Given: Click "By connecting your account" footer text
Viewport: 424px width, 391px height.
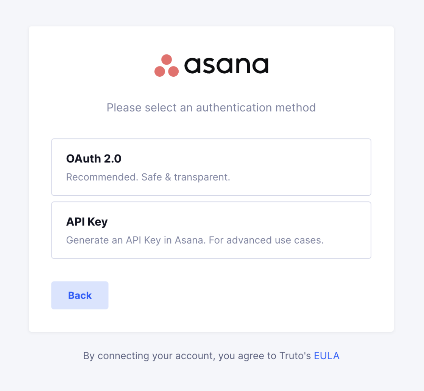Looking at the screenshot, I should [149, 355].
